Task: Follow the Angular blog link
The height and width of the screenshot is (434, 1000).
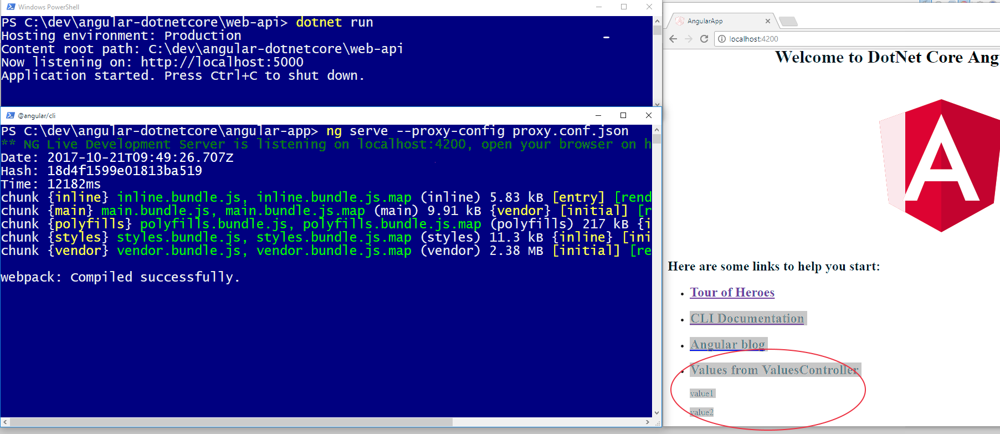Action: pos(727,345)
